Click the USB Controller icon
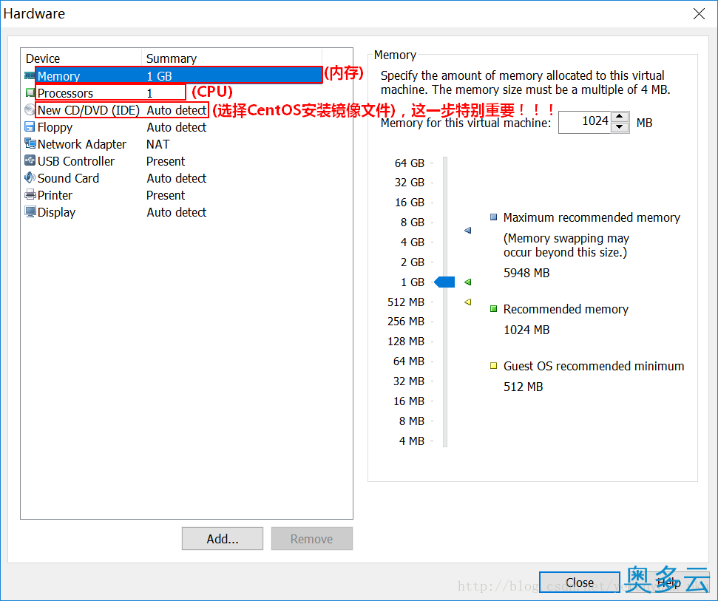This screenshot has width=718, height=601. coord(30,160)
